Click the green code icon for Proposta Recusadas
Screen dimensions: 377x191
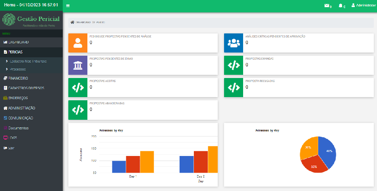click(234, 88)
